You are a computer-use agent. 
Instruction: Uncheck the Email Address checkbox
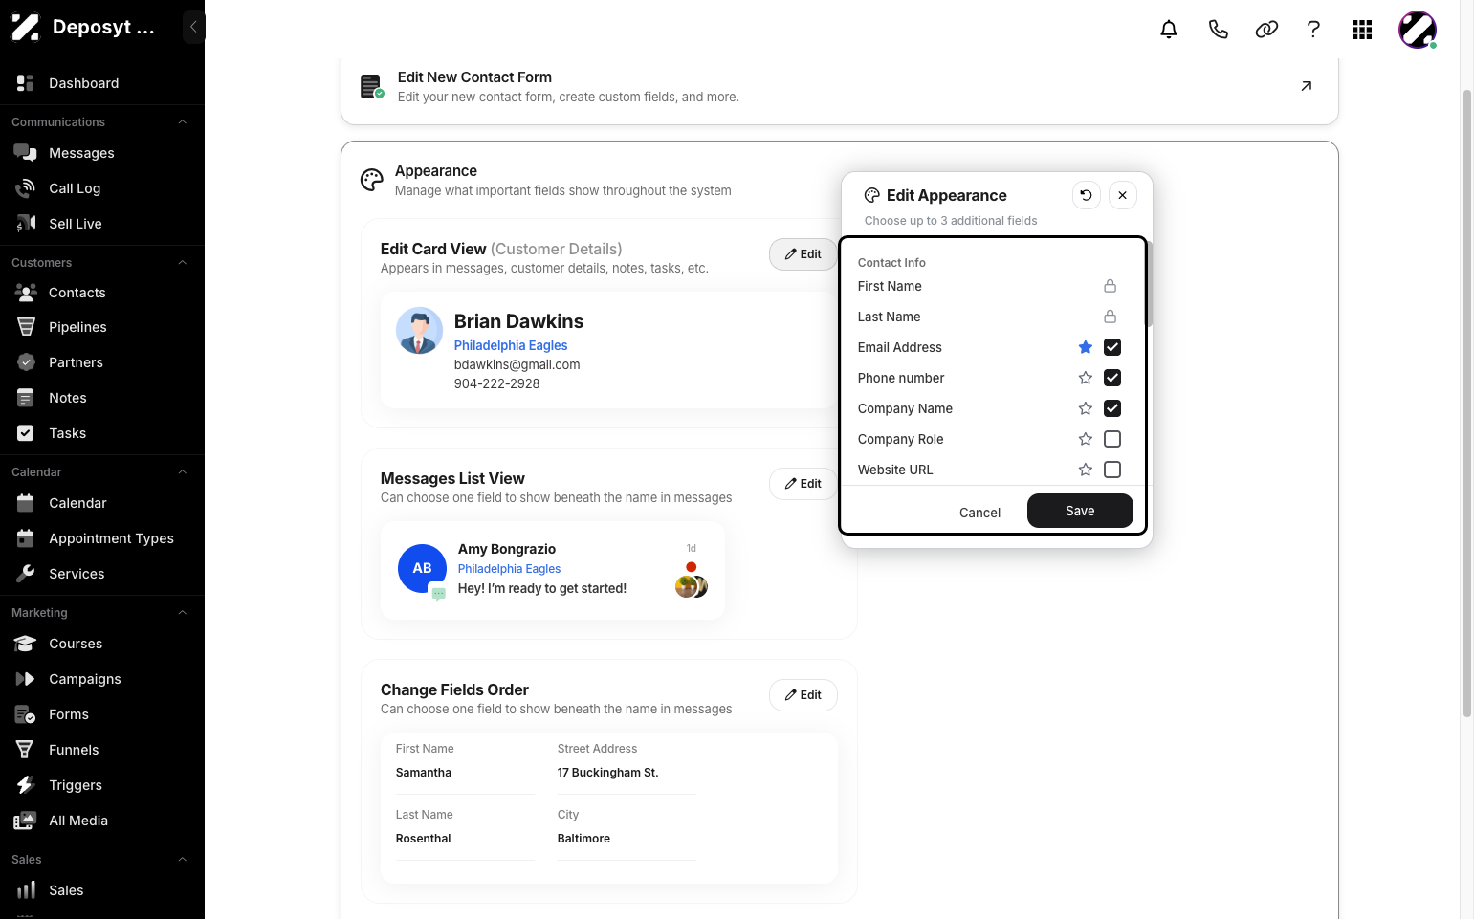coord(1112,347)
